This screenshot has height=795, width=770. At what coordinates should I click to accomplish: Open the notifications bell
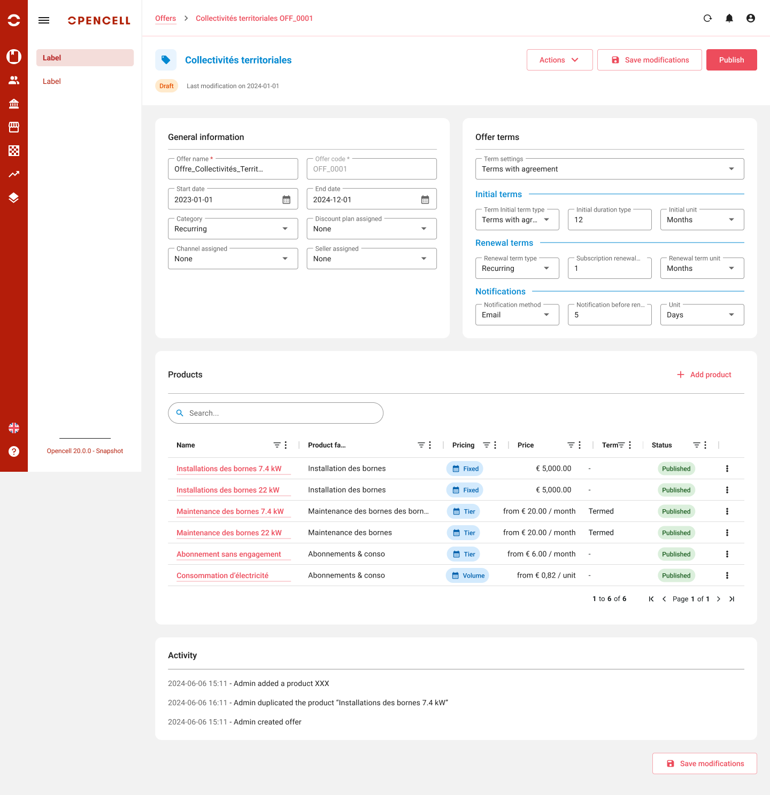[x=729, y=18]
